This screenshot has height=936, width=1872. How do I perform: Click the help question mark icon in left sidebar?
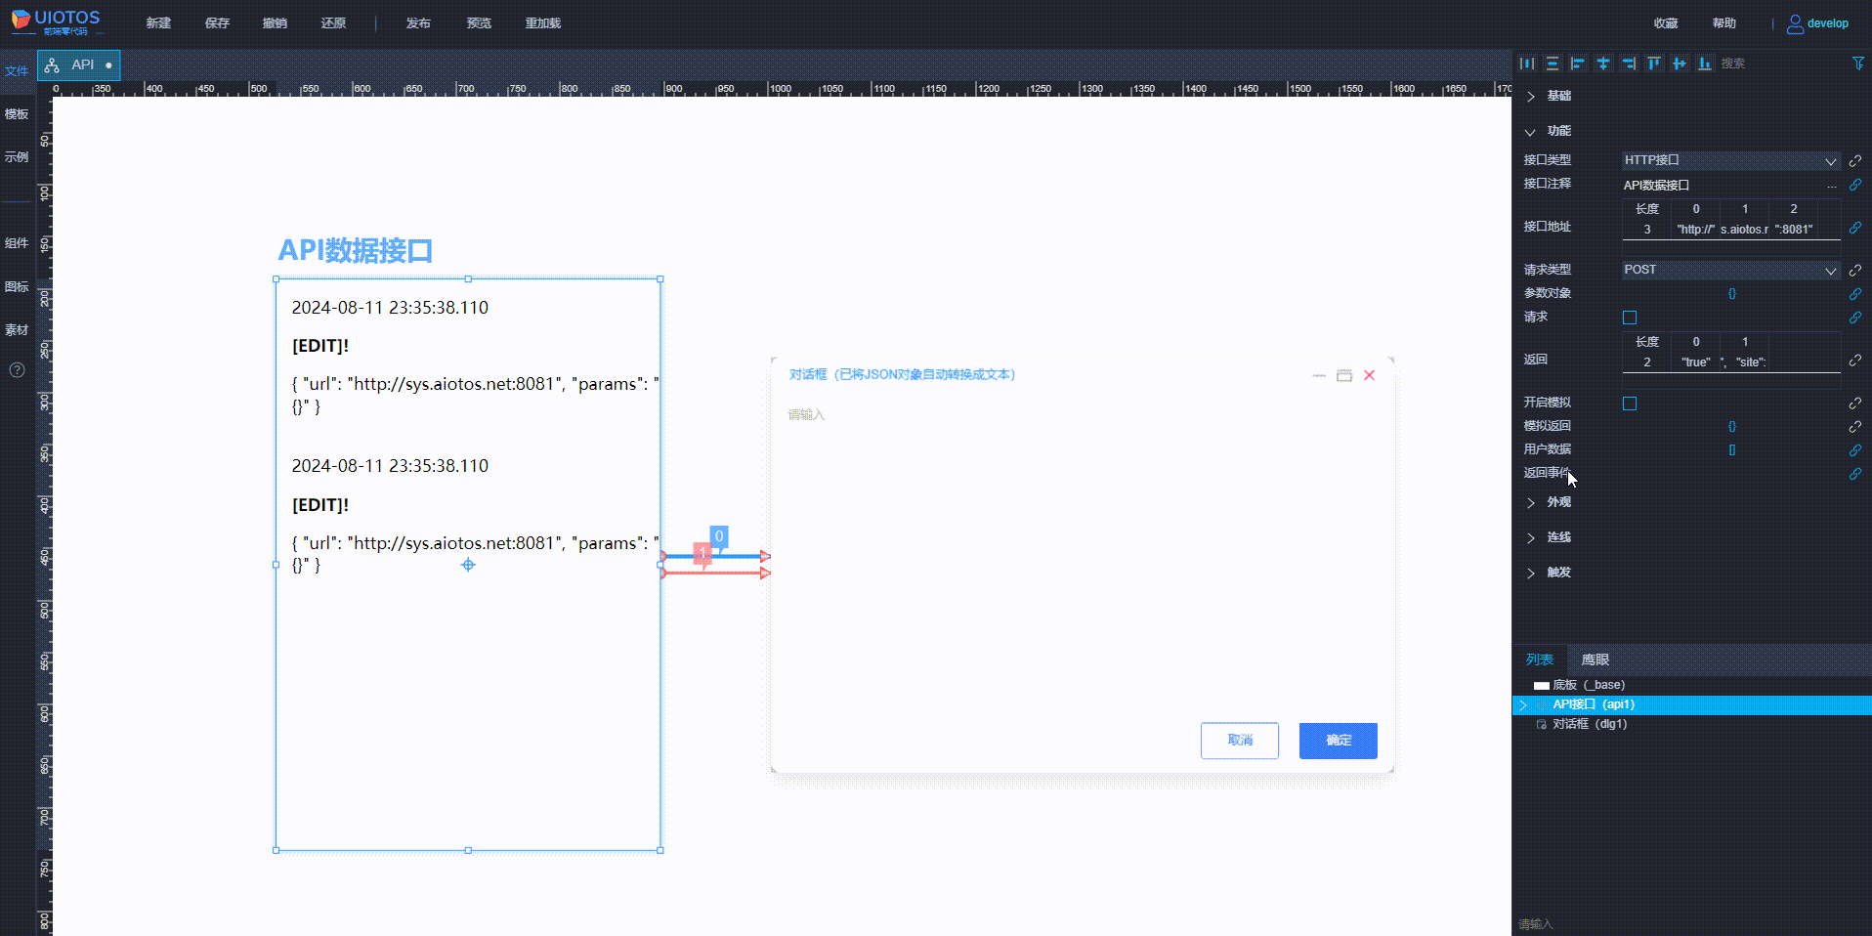[17, 370]
